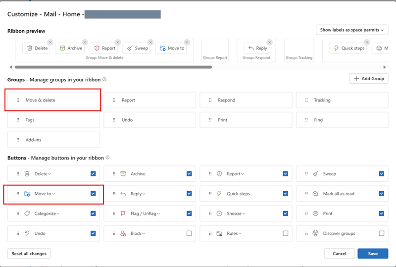The width and height of the screenshot is (396, 267).
Task: Expand the Categorize button chevron
Action: click(58, 214)
